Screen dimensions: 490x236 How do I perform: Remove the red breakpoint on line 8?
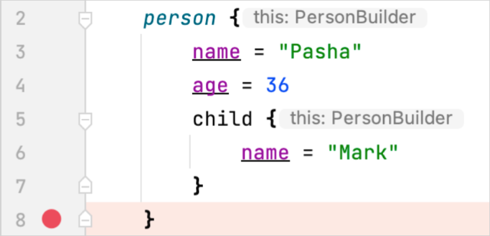pyautogui.click(x=52, y=220)
